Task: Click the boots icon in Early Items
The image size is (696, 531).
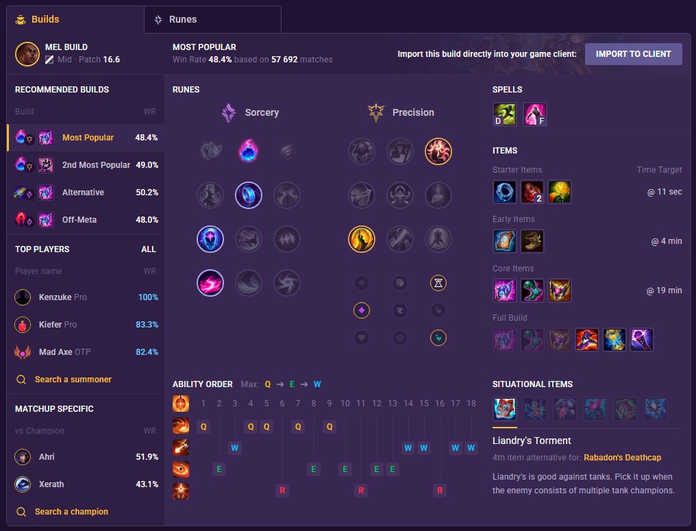Action: coord(532,241)
